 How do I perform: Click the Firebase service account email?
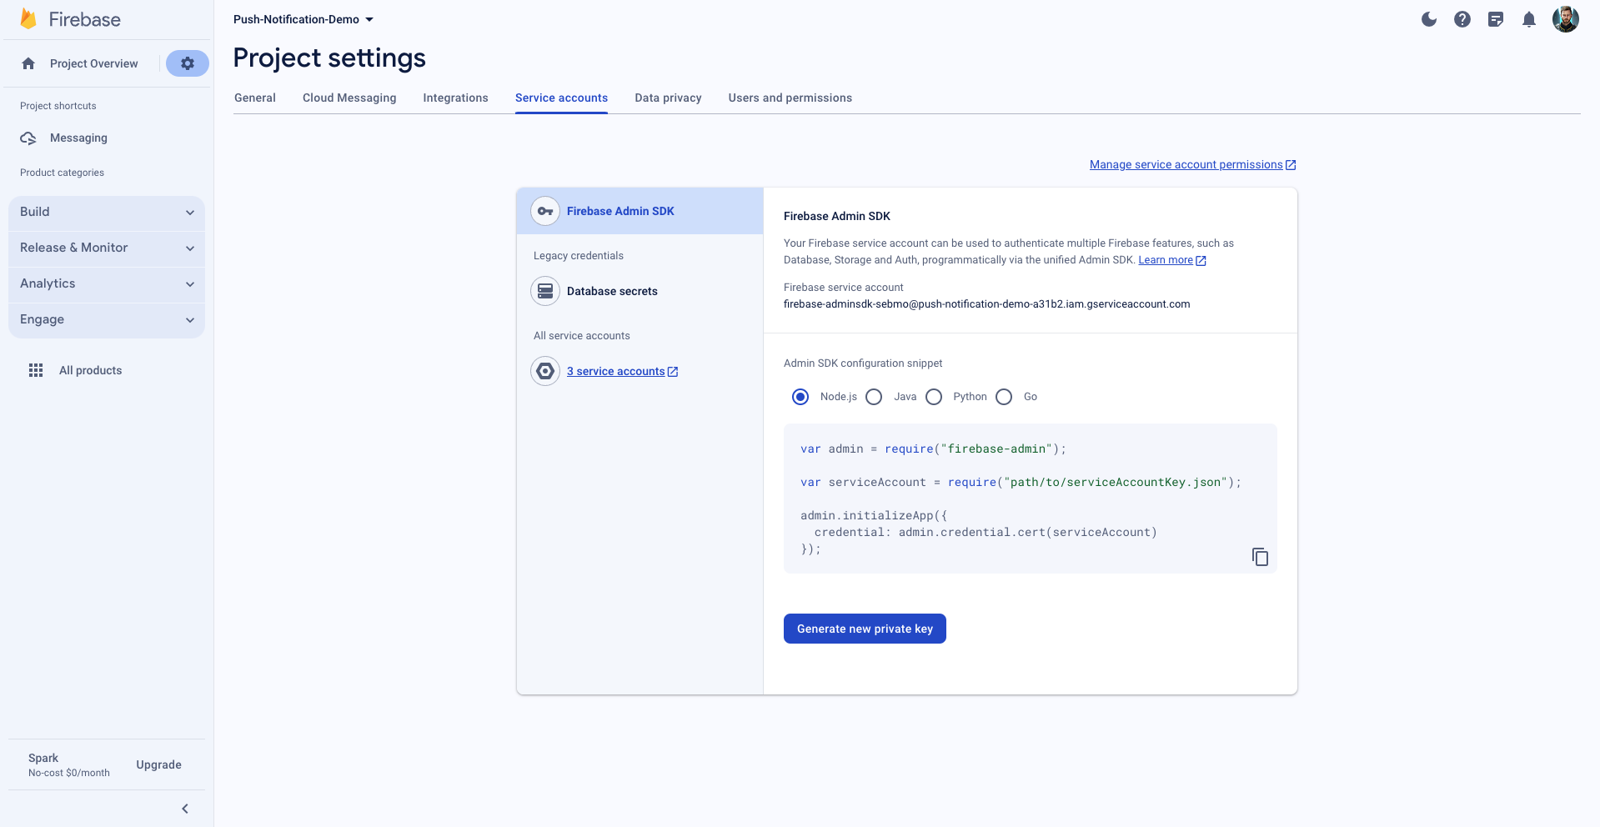pyautogui.click(x=986, y=304)
